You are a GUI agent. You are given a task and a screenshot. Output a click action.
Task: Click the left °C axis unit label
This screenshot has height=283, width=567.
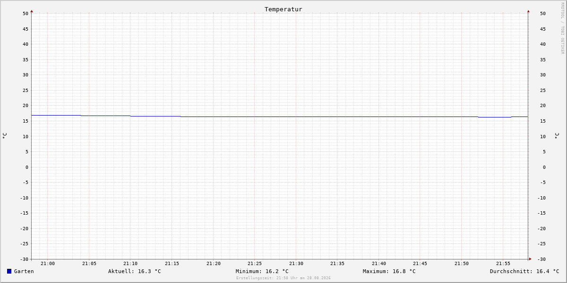coord(5,136)
